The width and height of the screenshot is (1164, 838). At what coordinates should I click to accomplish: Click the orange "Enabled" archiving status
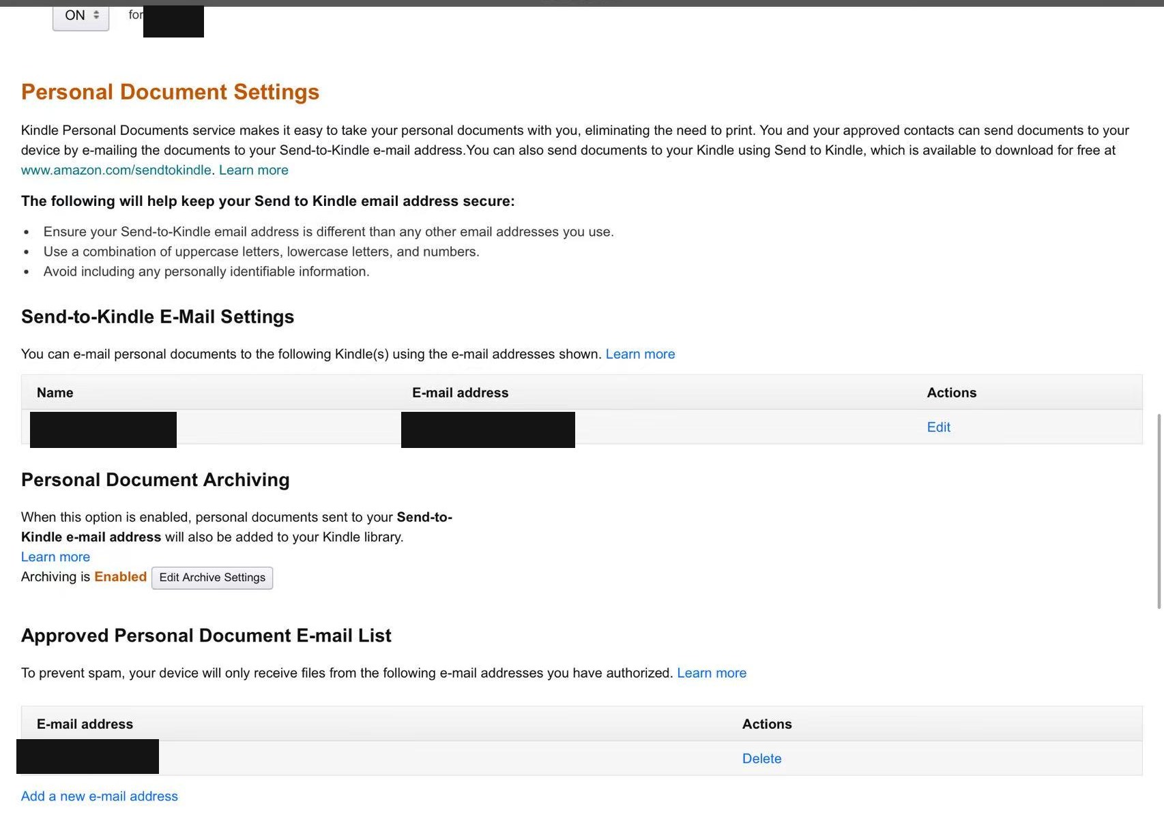[120, 577]
